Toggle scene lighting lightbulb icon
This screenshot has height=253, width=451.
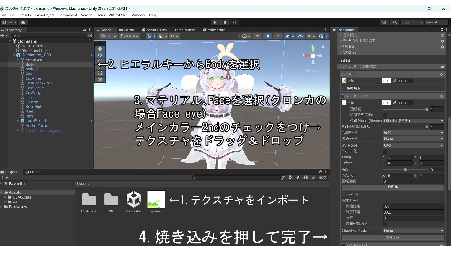tap(268, 37)
